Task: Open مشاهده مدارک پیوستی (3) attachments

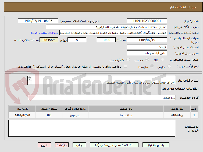Action: 114,145
